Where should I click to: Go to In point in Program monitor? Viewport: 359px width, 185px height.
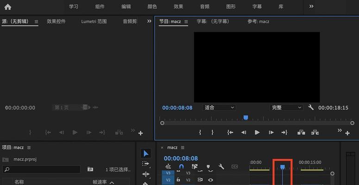230,132
